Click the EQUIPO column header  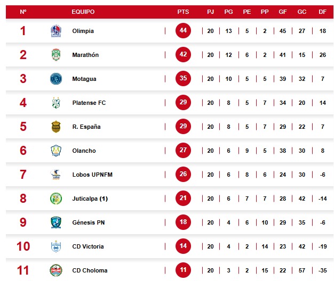pos(83,12)
